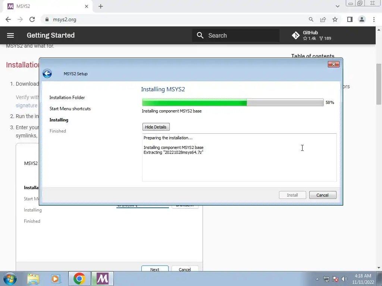Open the Windows Start menu
This screenshot has width=382, height=286.
pos(10,279)
